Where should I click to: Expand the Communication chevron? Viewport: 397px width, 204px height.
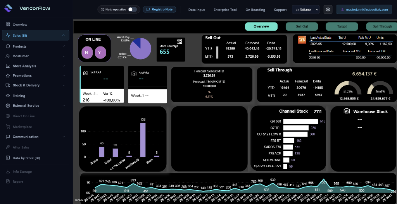64,137
